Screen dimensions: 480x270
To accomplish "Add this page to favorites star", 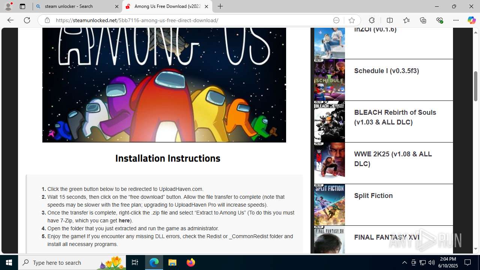I will pyautogui.click(x=351, y=20).
